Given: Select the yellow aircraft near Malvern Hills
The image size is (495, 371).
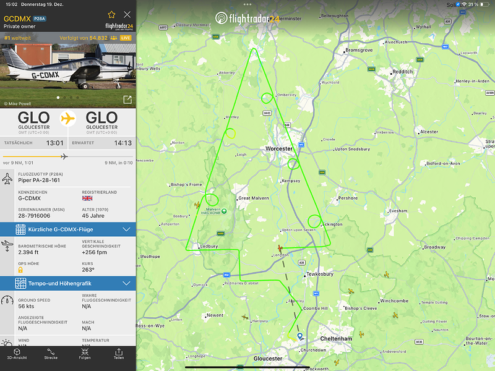Looking at the screenshot, I should [x=197, y=205].
